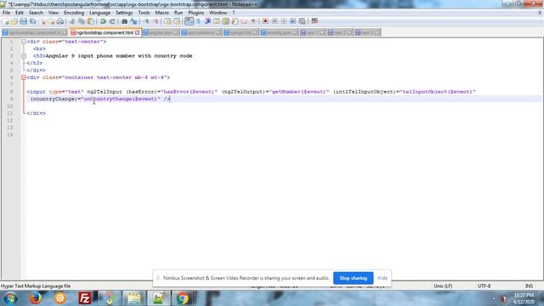Click the Save All toolbar icon
This screenshot has width=544, height=306.
click(32, 21)
